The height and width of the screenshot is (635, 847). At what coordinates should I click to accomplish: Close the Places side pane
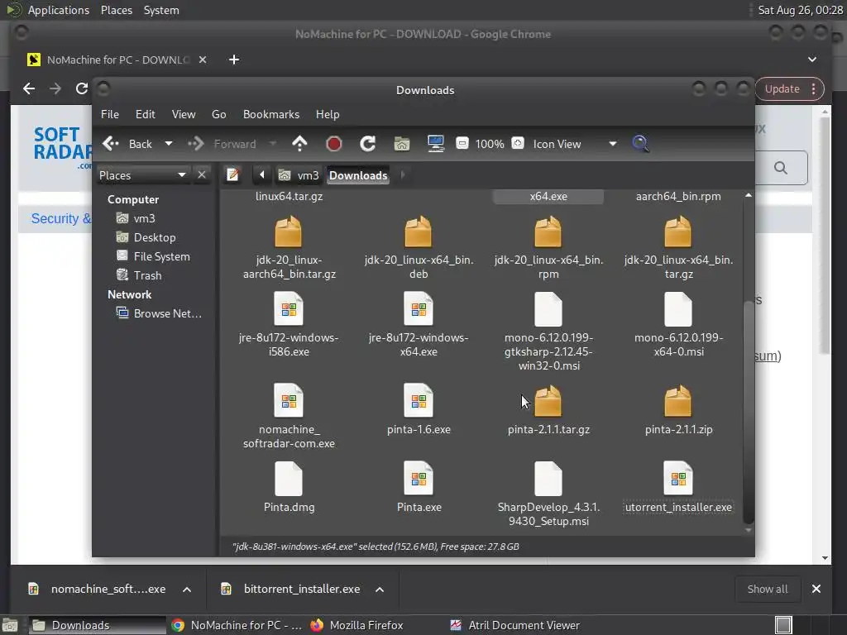[x=202, y=175]
